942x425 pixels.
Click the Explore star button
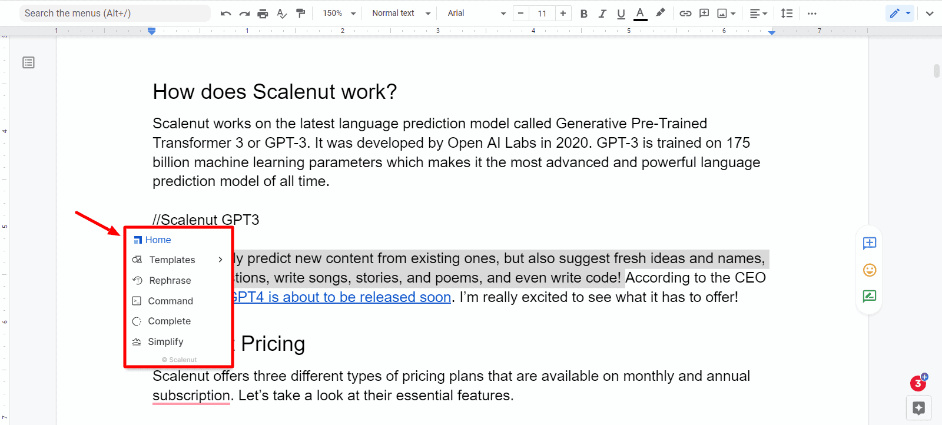pyautogui.click(x=918, y=408)
